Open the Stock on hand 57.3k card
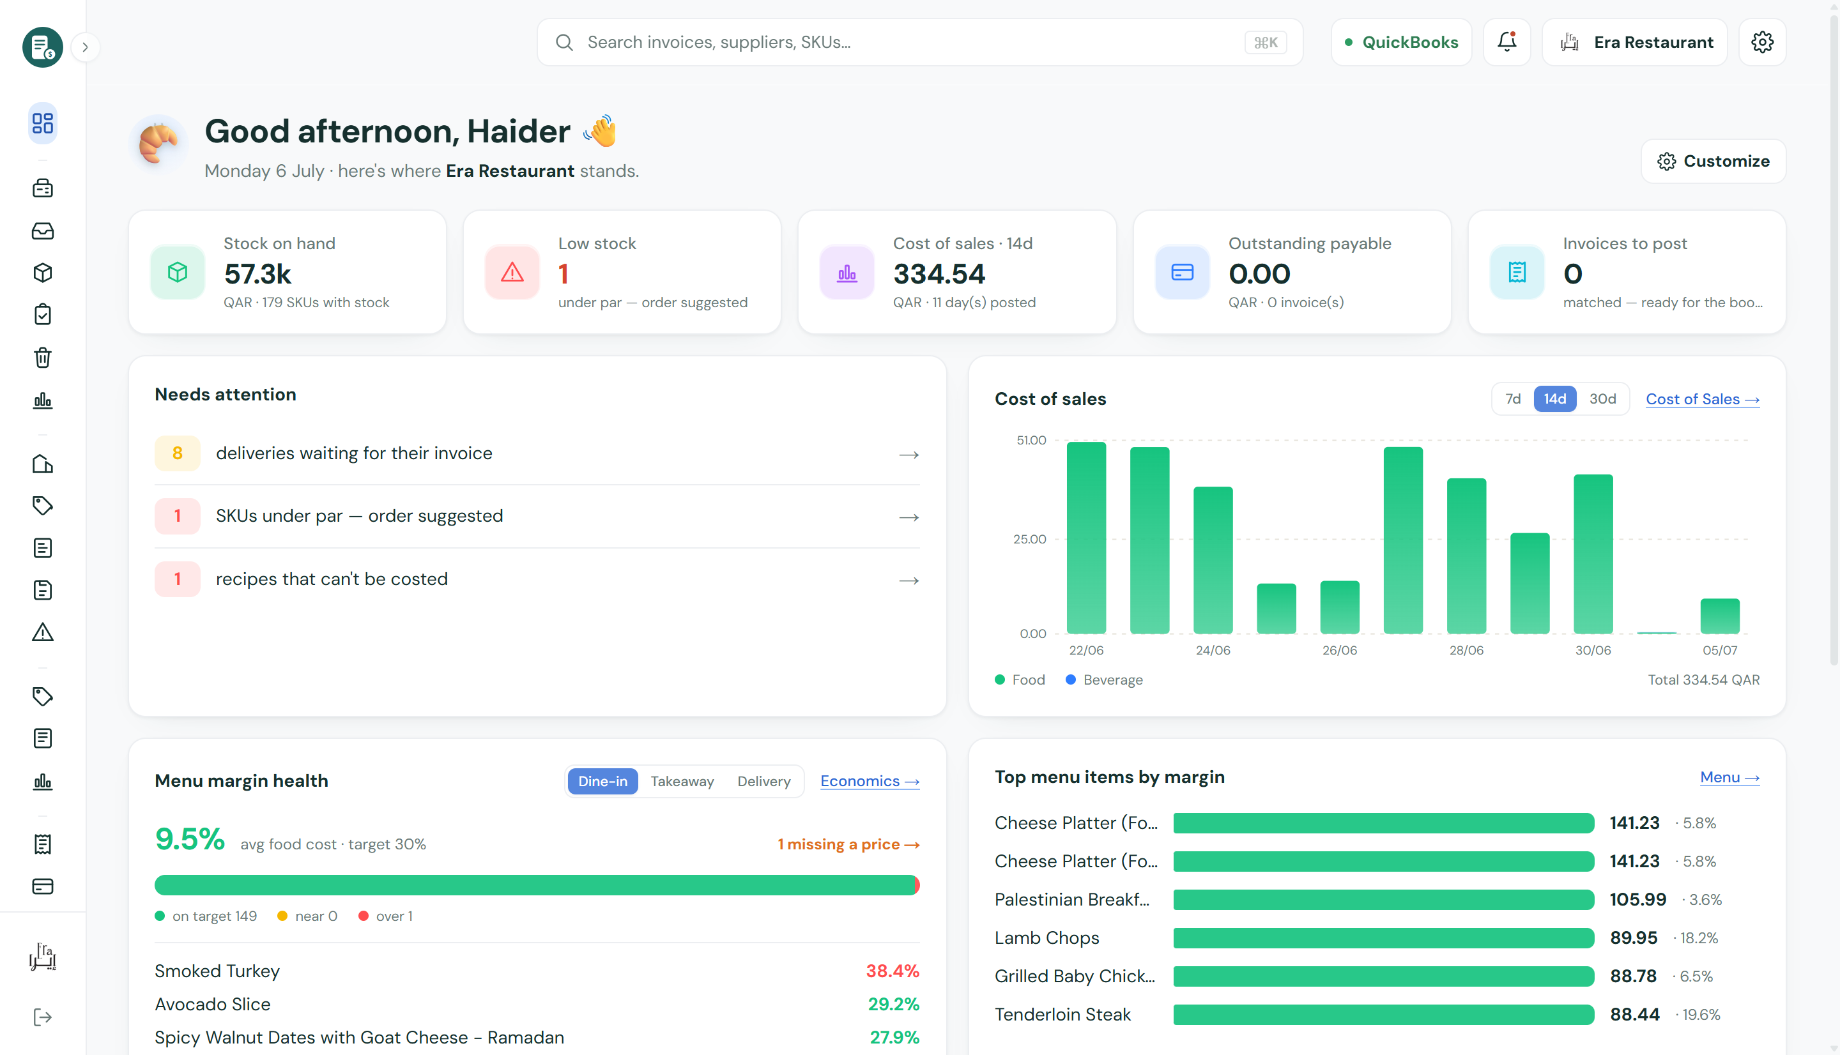This screenshot has width=1840, height=1055. pyautogui.click(x=287, y=273)
